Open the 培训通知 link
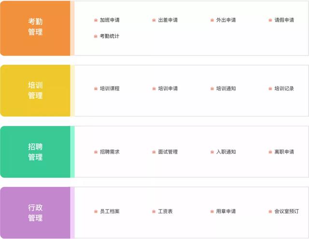Viewport: 309px width, 239px height. (226, 89)
